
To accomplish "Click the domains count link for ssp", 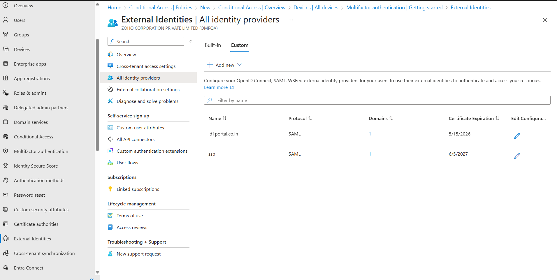I will [x=370, y=154].
